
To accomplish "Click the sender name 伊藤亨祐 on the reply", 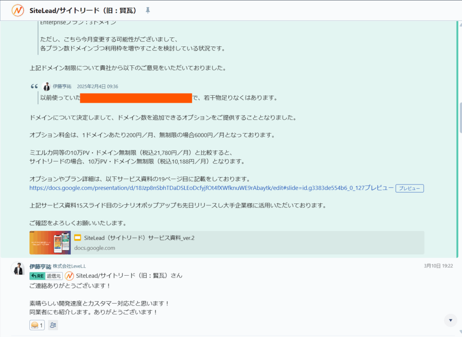I will tap(40, 267).
